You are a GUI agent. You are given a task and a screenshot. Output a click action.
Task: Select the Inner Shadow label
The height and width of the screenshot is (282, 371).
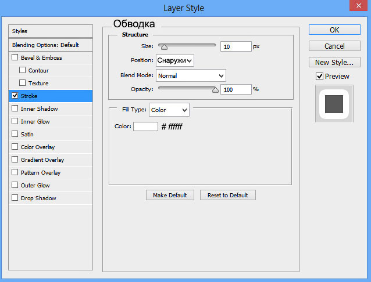[x=40, y=109]
